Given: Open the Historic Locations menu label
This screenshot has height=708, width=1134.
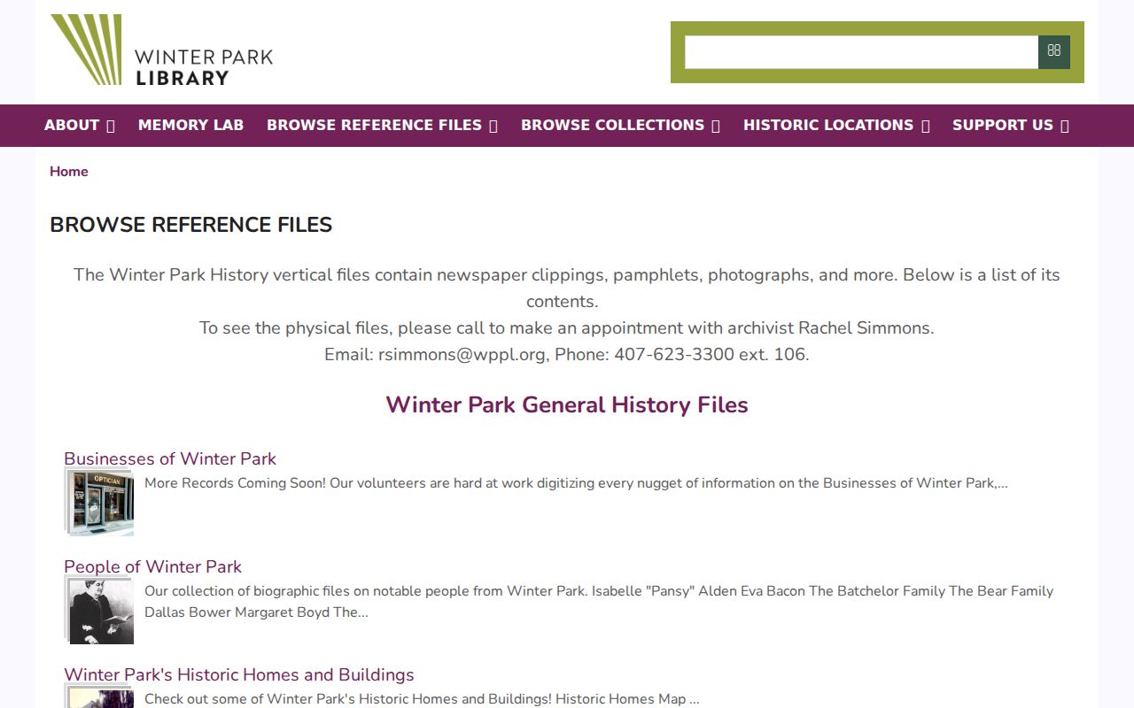Looking at the screenshot, I should [x=828, y=125].
